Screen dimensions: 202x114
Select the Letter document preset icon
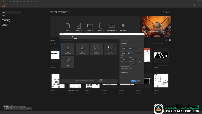pyautogui.click(x=68, y=26)
